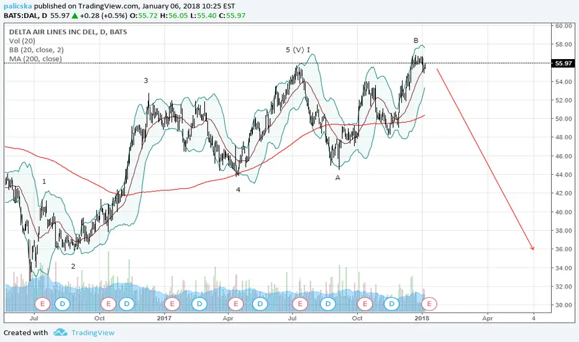
Task: Click the D marker between 2017 and first Apr labels
Action: tap(199, 304)
